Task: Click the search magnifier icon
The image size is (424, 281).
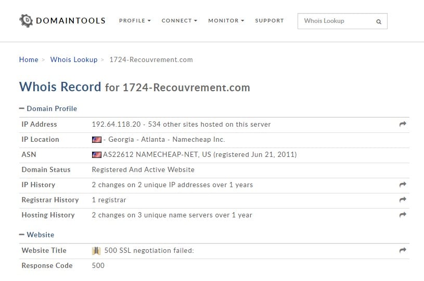Action: pyautogui.click(x=379, y=22)
